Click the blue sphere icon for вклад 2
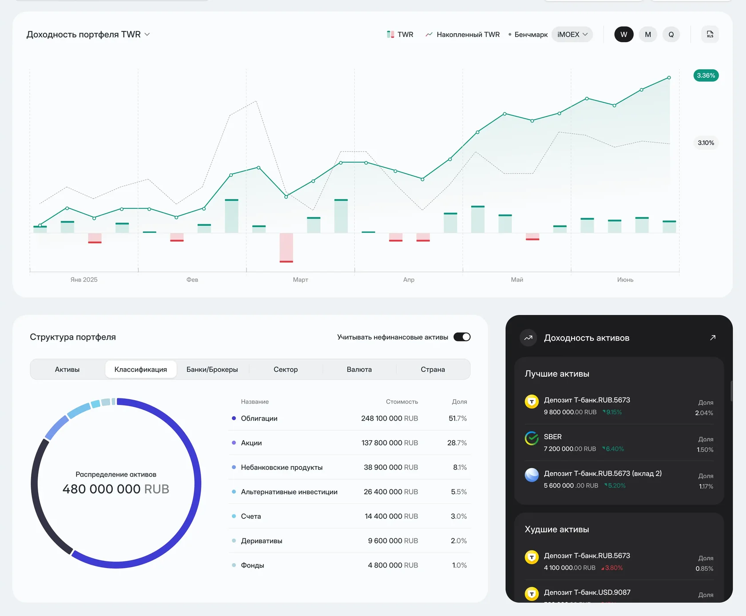 click(x=532, y=475)
